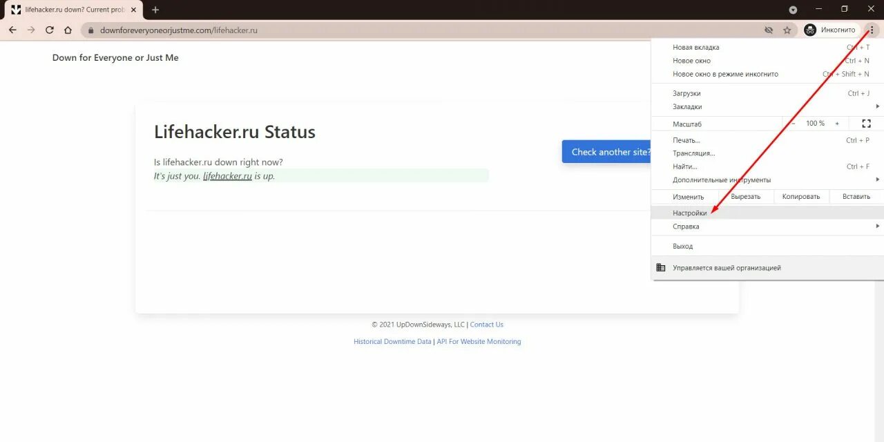
Task: Click the 100 % zoom value
Action: [x=815, y=124]
